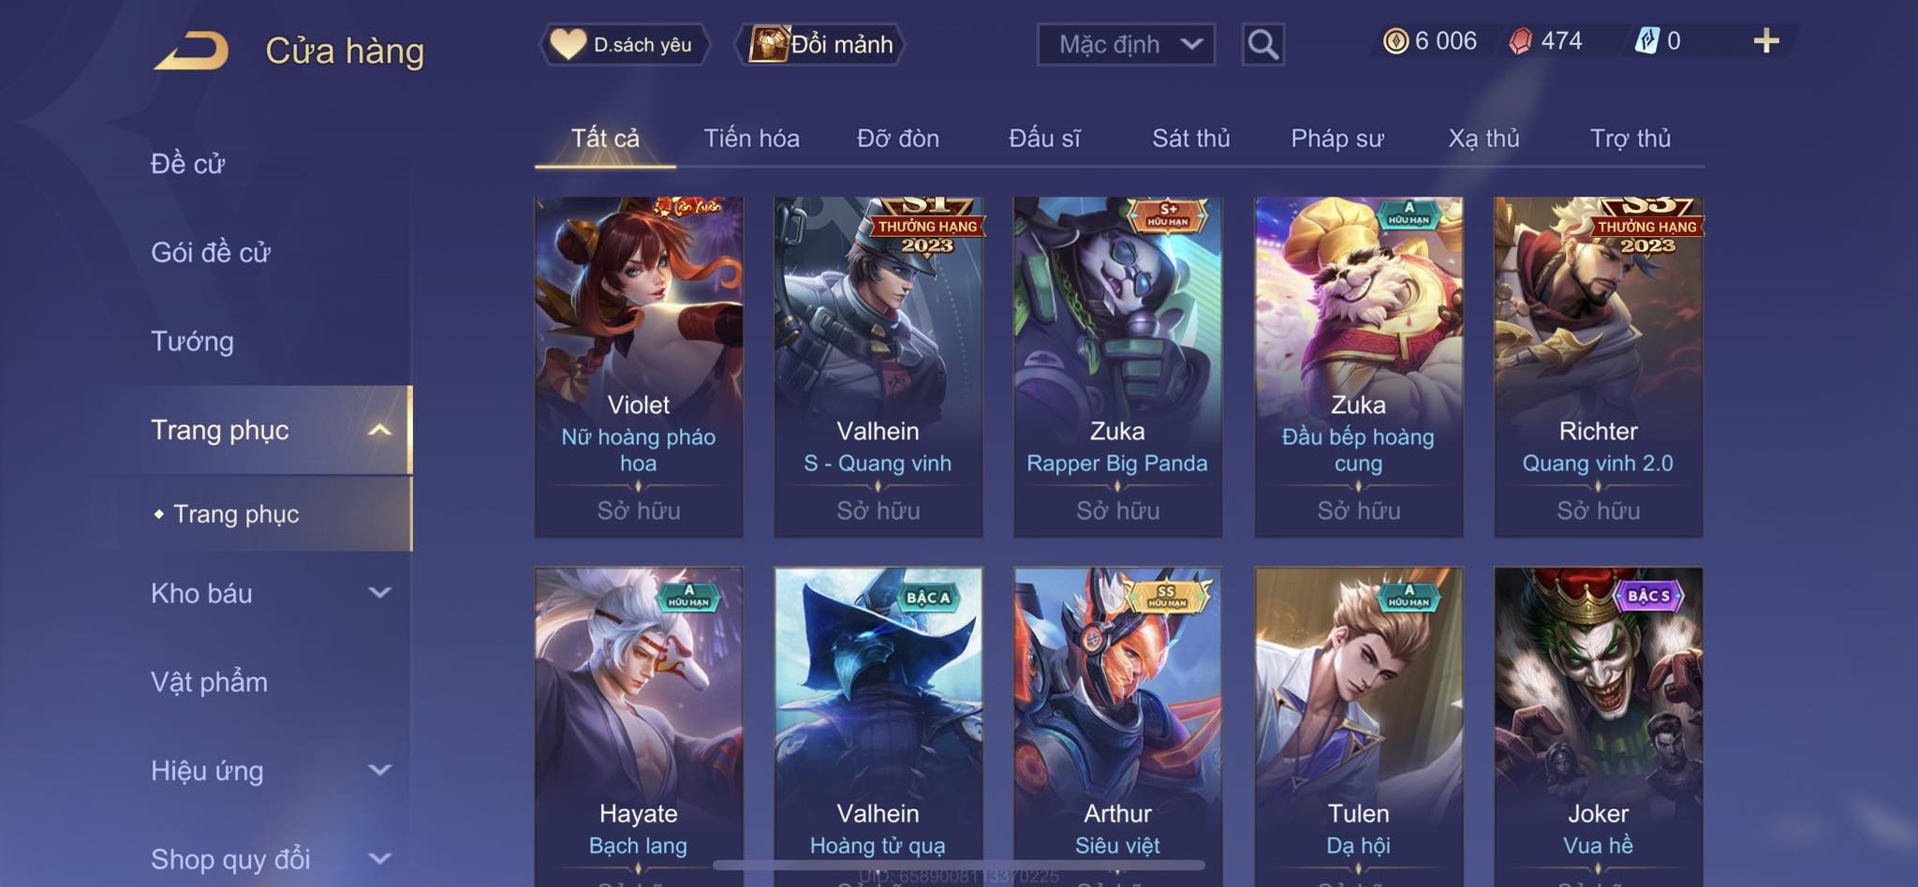Click the plus icon to add currency
Viewport: 1918px width, 887px height.
tap(1766, 41)
